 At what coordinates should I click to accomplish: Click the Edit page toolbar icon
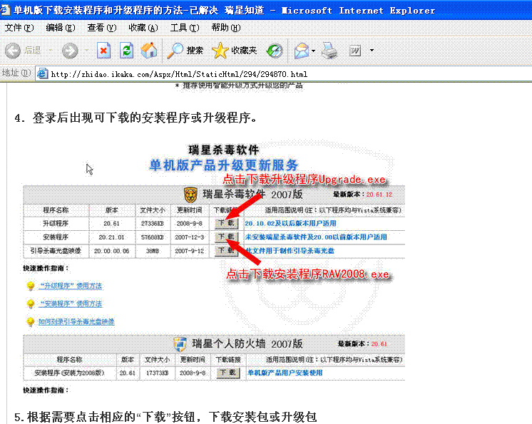(x=355, y=51)
